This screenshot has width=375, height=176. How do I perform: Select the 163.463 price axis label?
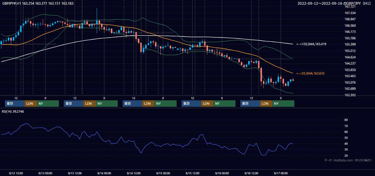click(x=350, y=76)
